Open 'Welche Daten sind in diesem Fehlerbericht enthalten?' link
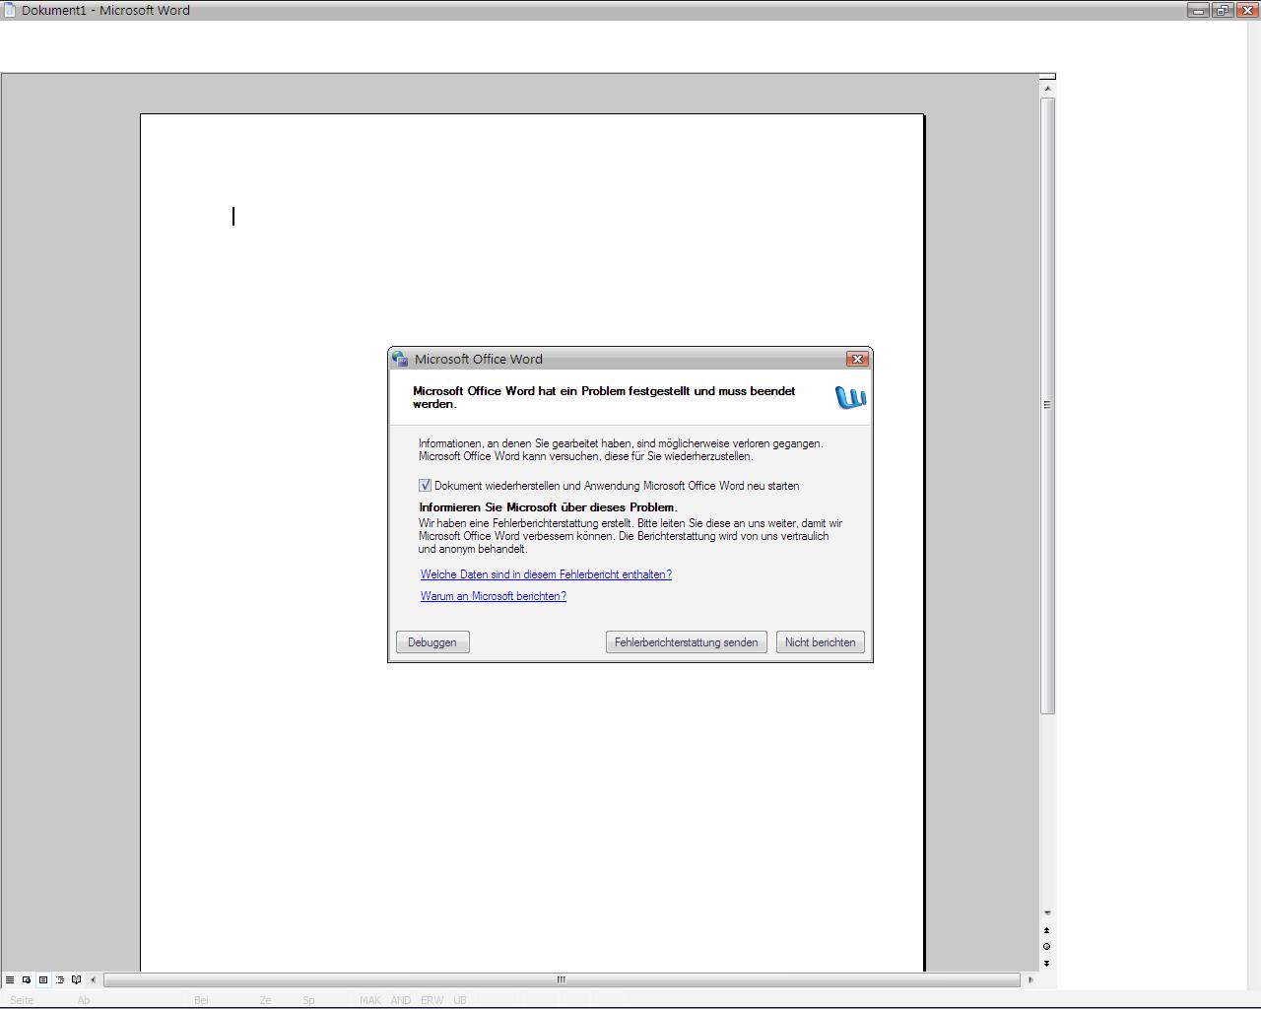The width and height of the screenshot is (1261, 1009). [546, 574]
